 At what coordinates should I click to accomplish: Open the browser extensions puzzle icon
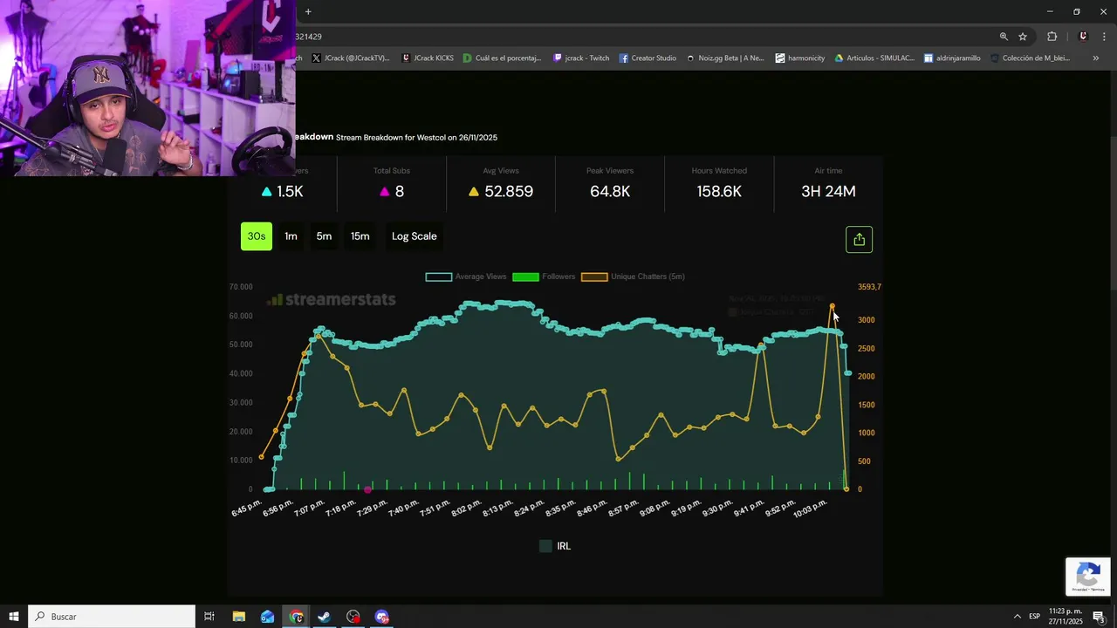1052,37
